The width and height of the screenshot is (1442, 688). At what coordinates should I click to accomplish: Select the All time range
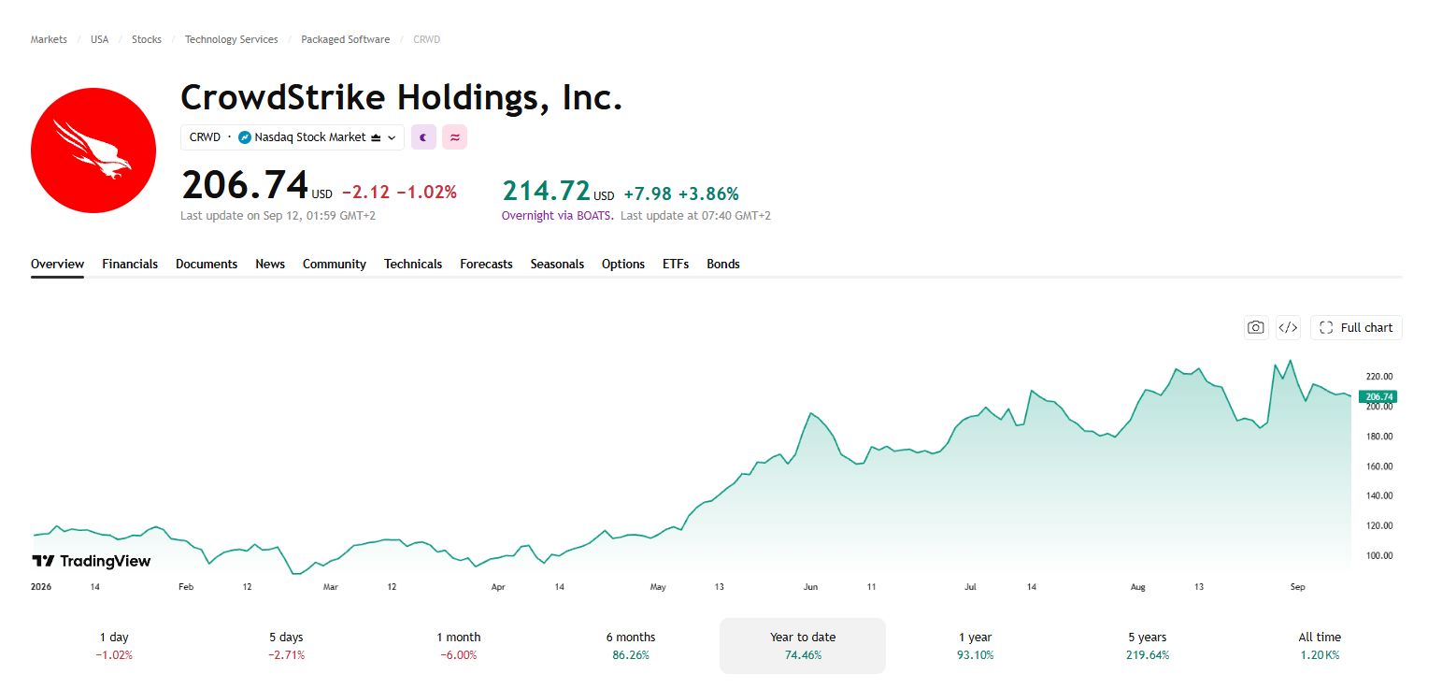[1320, 645]
